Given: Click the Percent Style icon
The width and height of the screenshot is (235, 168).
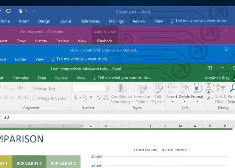Looking at the screenshot, I should [85, 97].
